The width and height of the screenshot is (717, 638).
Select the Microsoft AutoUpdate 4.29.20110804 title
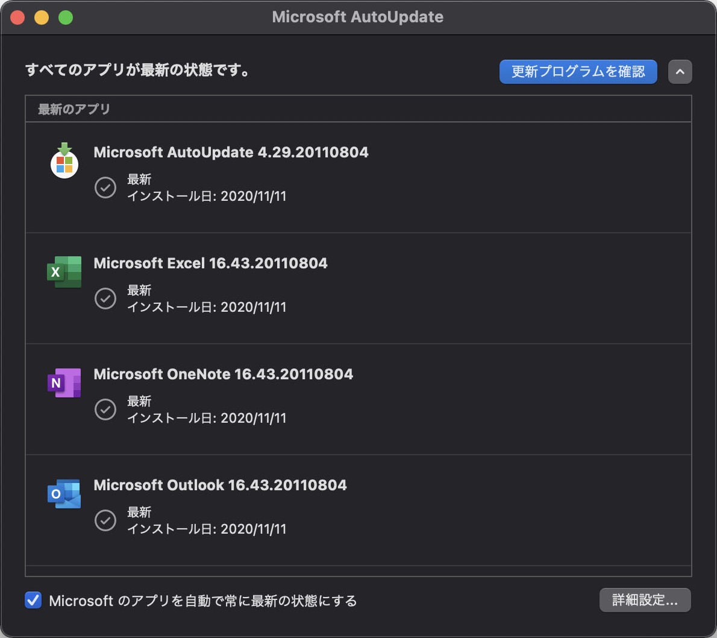pyautogui.click(x=231, y=152)
